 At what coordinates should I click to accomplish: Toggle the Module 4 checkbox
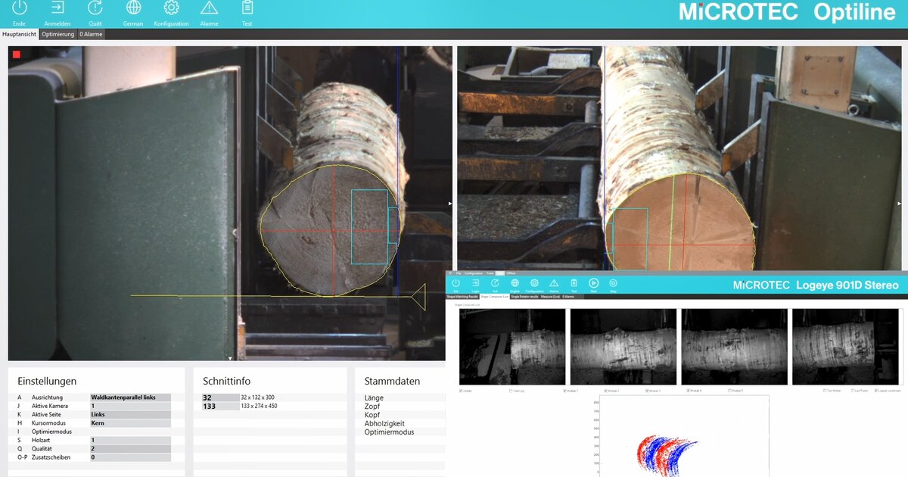[x=689, y=391]
